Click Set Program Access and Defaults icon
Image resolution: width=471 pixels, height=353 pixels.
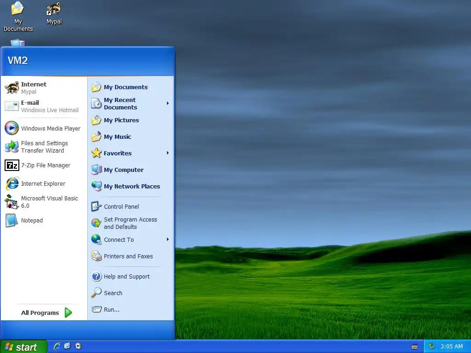point(97,223)
